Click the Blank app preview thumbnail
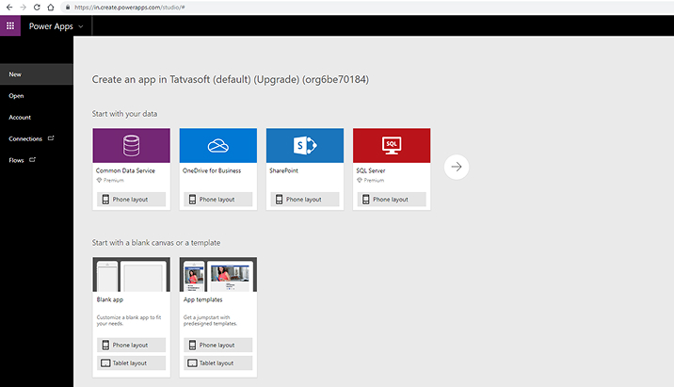The width and height of the screenshot is (674, 387). [131, 274]
